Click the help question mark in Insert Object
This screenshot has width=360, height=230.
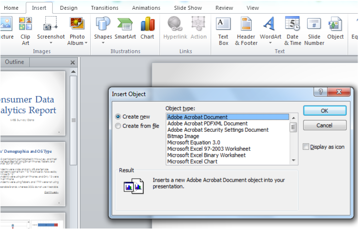(x=321, y=92)
